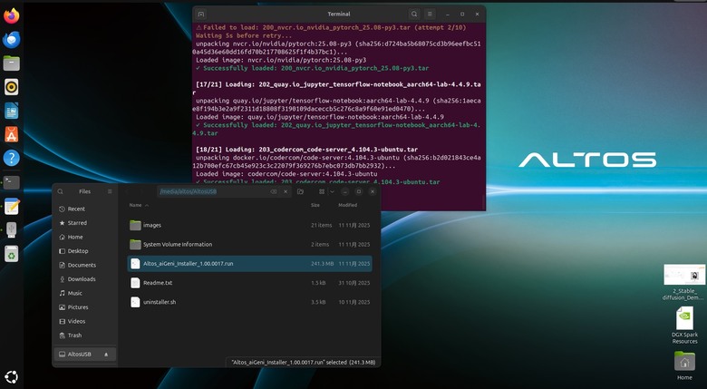The height and width of the screenshot is (389, 707).
Task: Launch Rhythmbox music player from dock
Action: pos(11,87)
